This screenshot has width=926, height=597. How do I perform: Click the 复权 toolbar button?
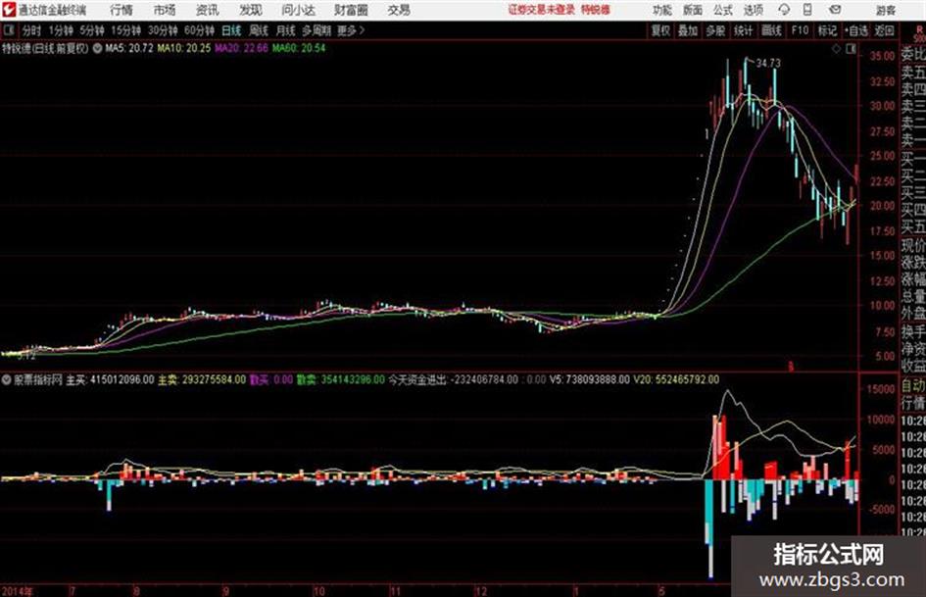point(660,30)
